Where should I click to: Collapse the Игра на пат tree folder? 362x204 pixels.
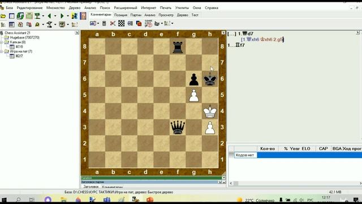point(2,52)
